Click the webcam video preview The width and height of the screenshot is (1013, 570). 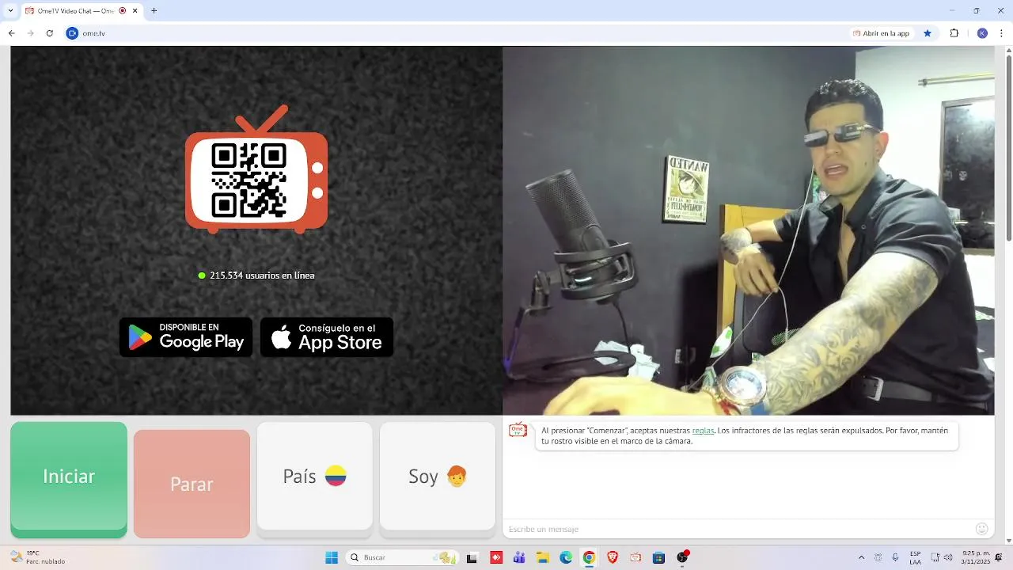pyautogui.click(x=748, y=230)
